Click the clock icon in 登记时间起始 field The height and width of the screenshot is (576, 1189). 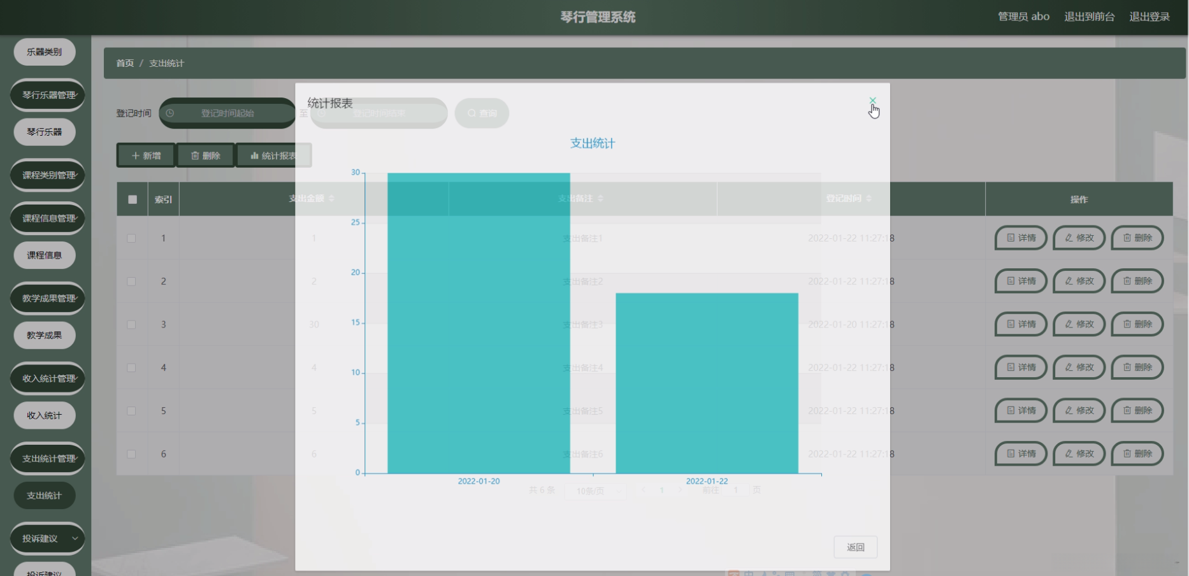pyautogui.click(x=170, y=113)
